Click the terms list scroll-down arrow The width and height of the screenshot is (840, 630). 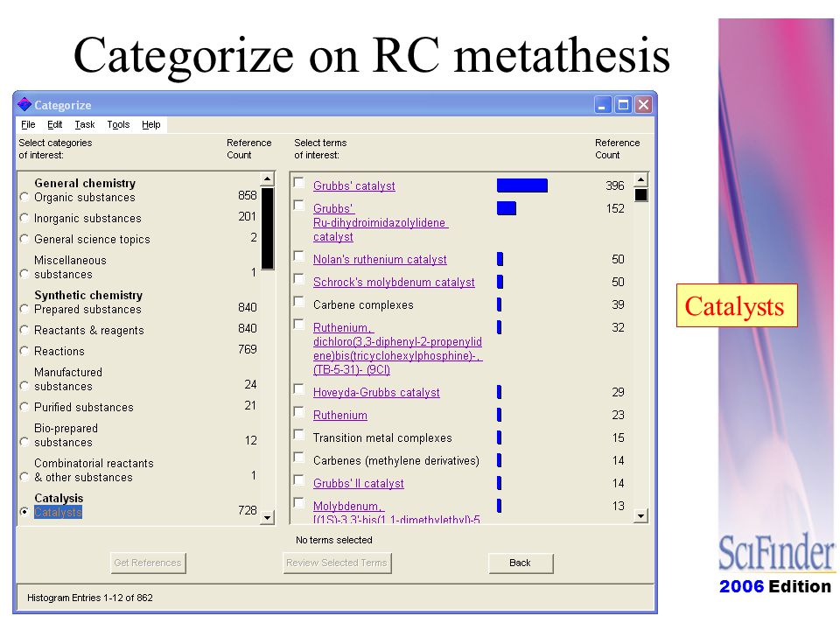pos(640,516)
